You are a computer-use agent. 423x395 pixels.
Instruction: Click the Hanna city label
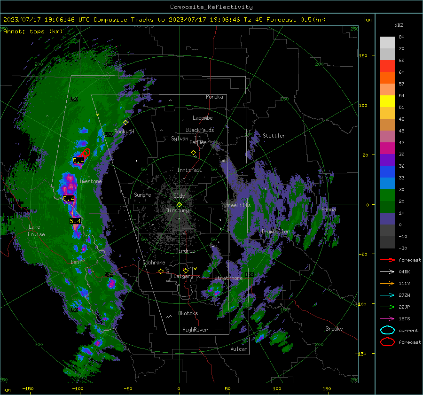tap(329, 209)
